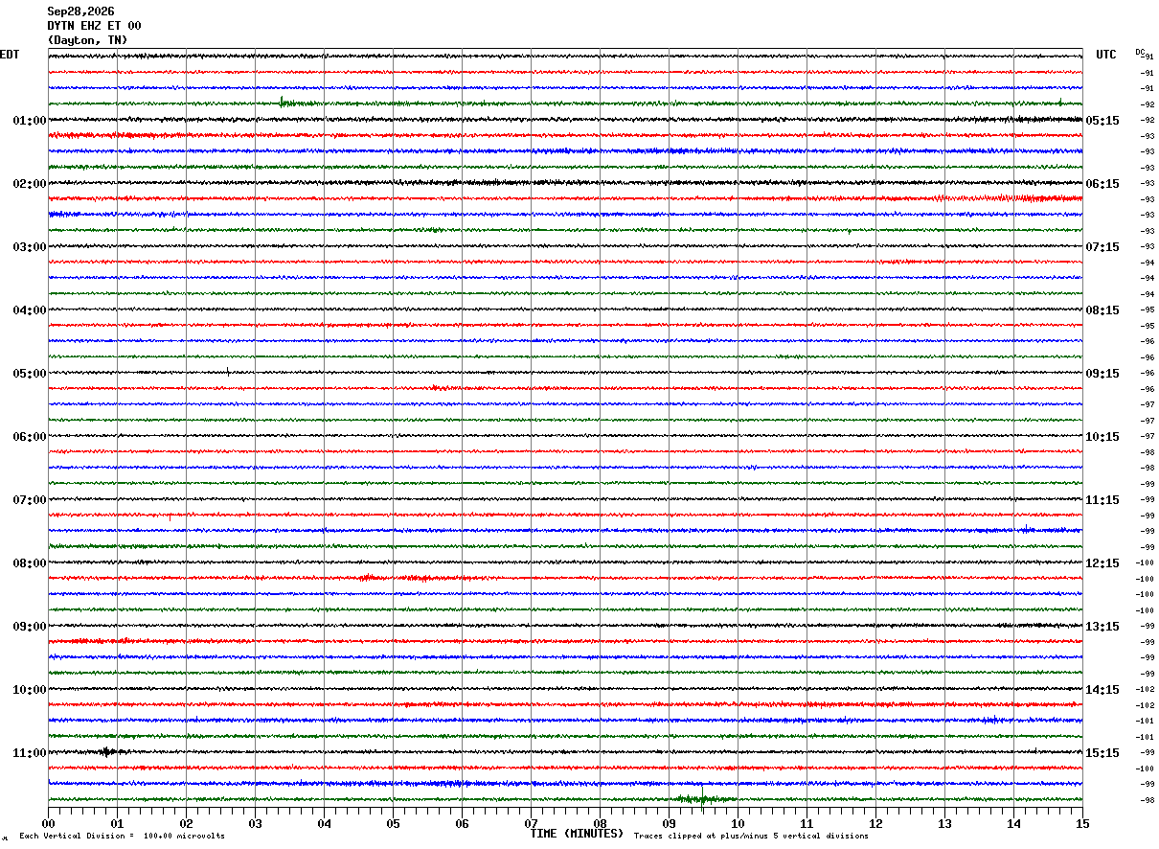Click the TIME (MINUTES) axis title

pyautogui.click(x=577, y=834)
